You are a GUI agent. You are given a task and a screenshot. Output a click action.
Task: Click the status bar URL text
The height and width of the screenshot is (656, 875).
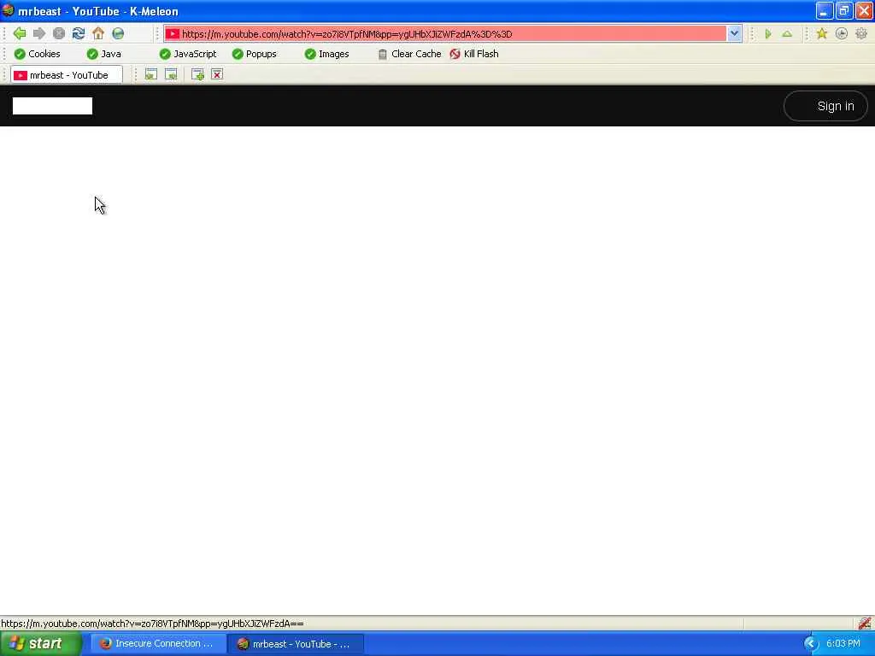tap(152, 624)
